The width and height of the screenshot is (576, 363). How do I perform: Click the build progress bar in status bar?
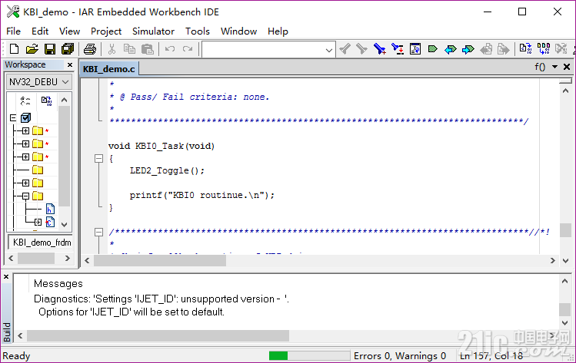click(x=309, y=355)
